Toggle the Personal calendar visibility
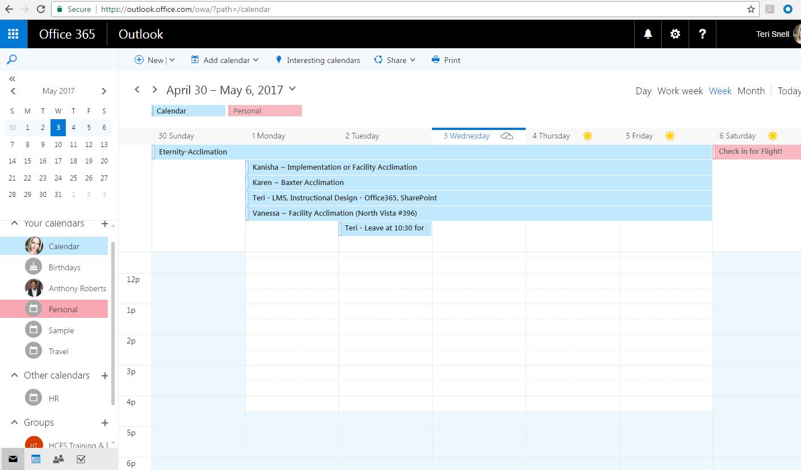Screen dimensions: 801x470 63,309
